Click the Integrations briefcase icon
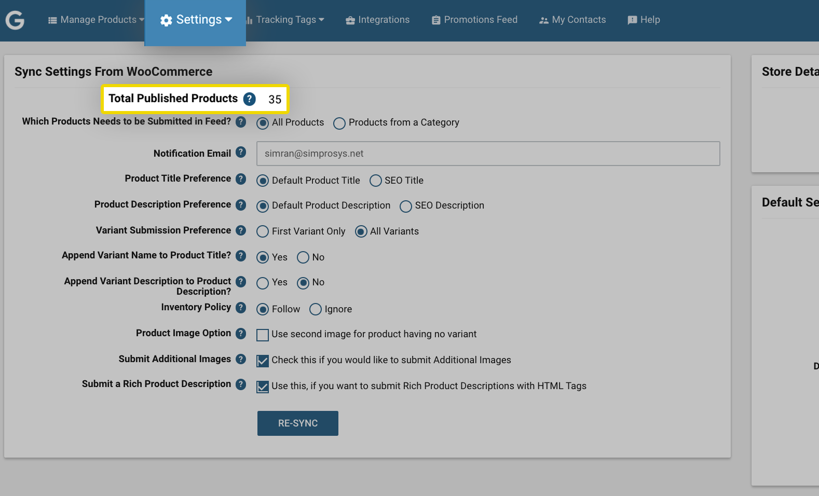Screen dimensions: 819x496 [x=350, y=20]
